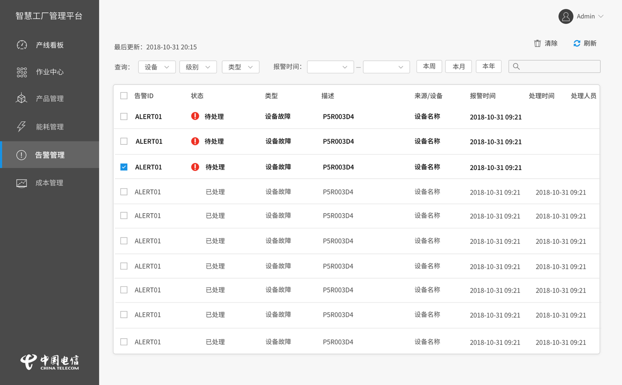Go to 告警管理 in the sidebar
Image resolution: width=622 pixels, height=385 pixels.
coord(50,155)
